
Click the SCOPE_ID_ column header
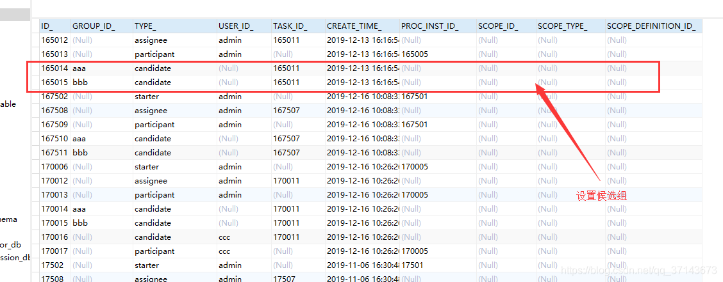click(x=506, y=26)
